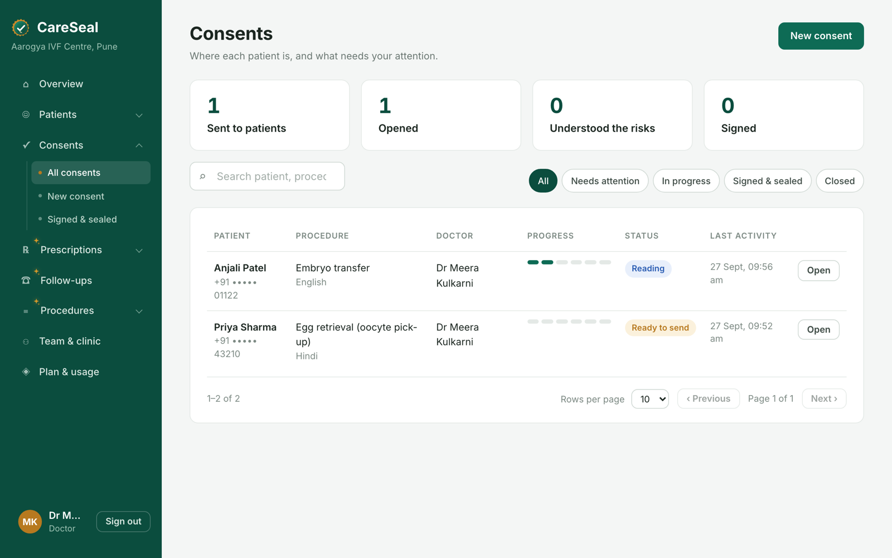Click the CareSeal logo badge icon
Screen dimensions: 892x558
tap(21, 27)
